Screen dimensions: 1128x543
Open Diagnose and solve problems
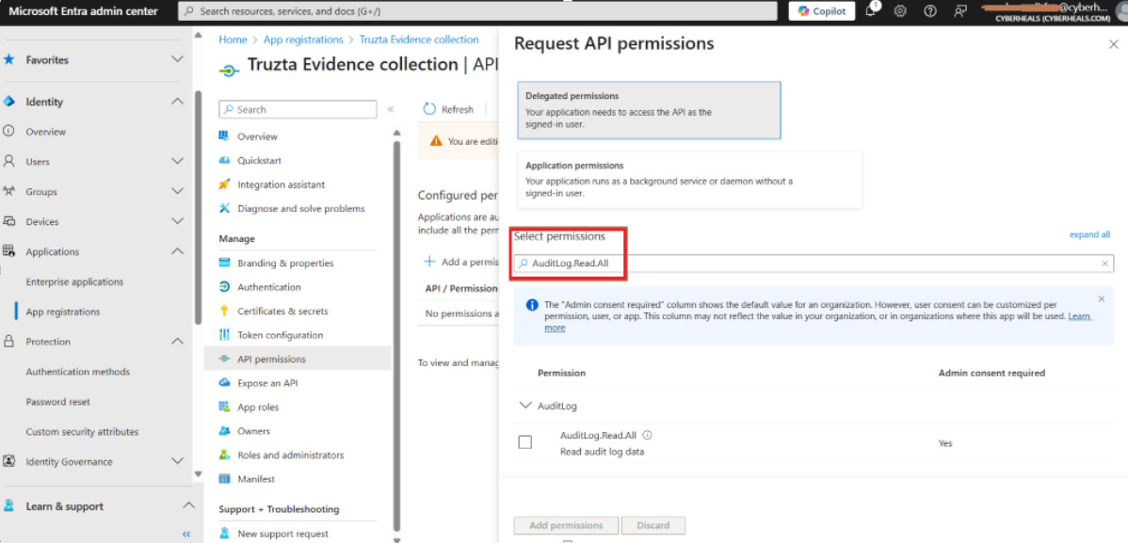pos(300,209)
